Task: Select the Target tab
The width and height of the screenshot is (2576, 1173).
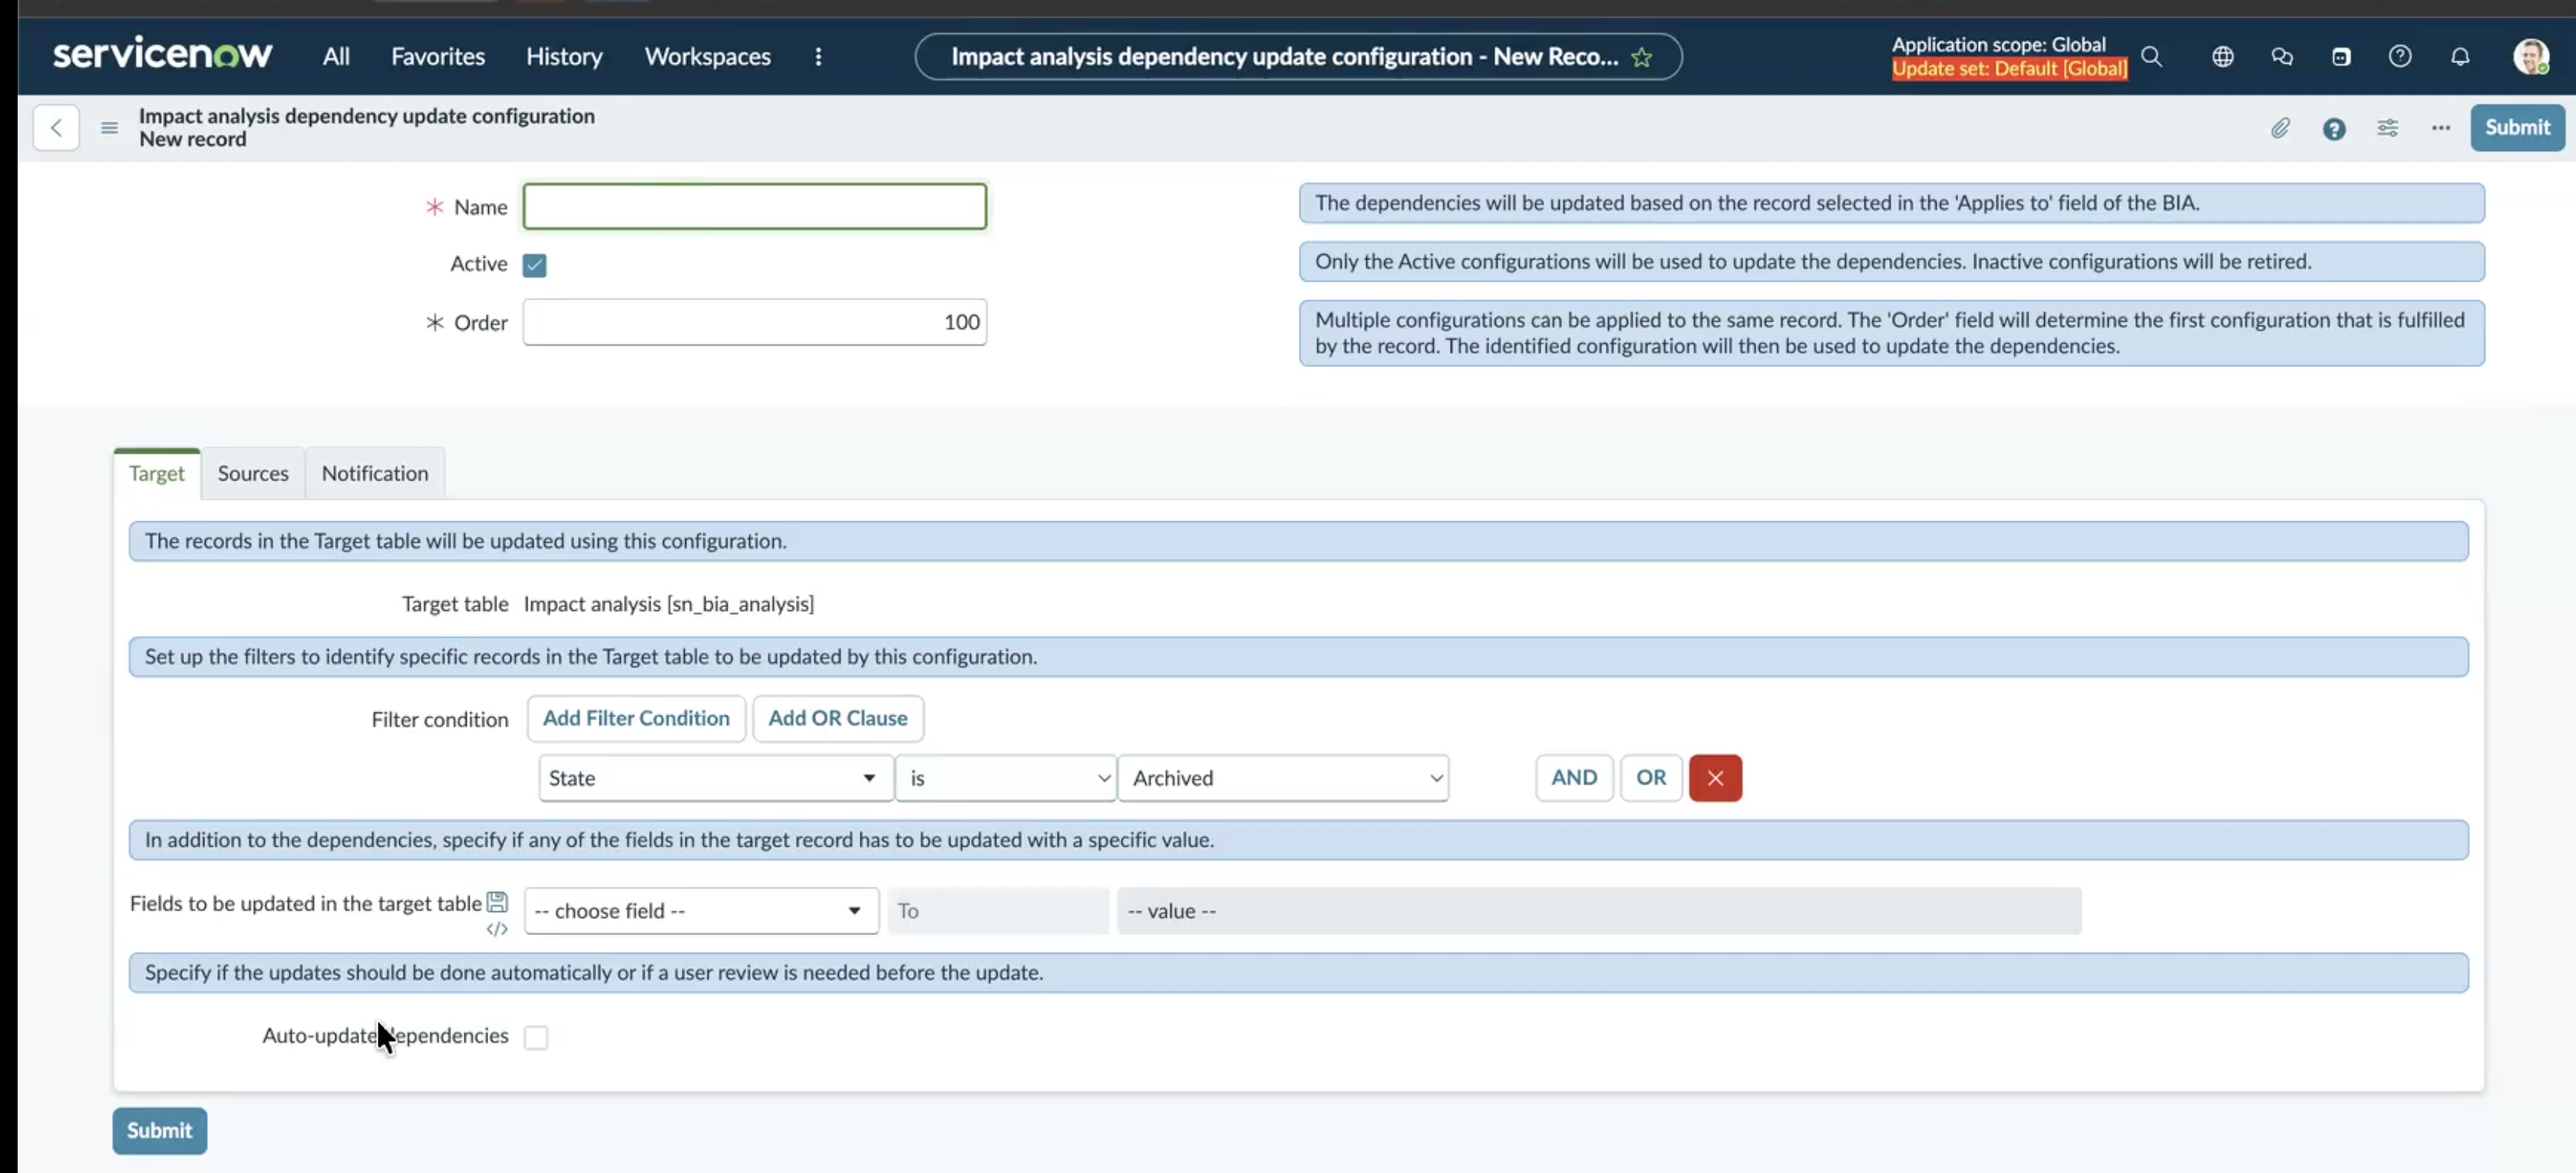Action: [x=157, y=473]
